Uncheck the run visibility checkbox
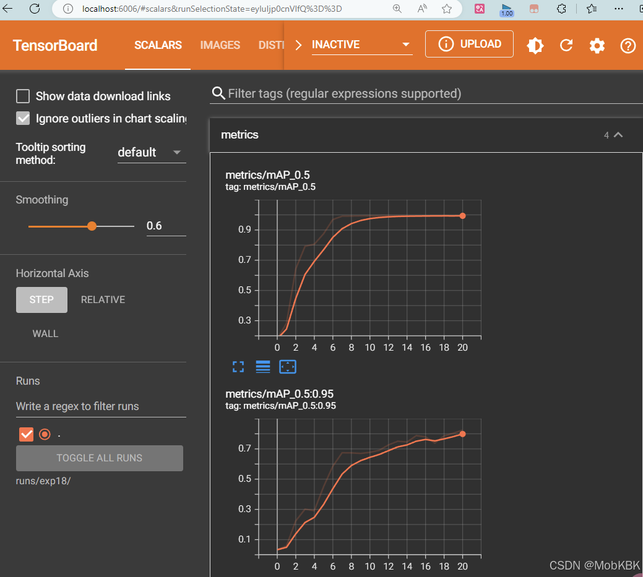The height and width of the screenshot is (577, 643). 26,434
